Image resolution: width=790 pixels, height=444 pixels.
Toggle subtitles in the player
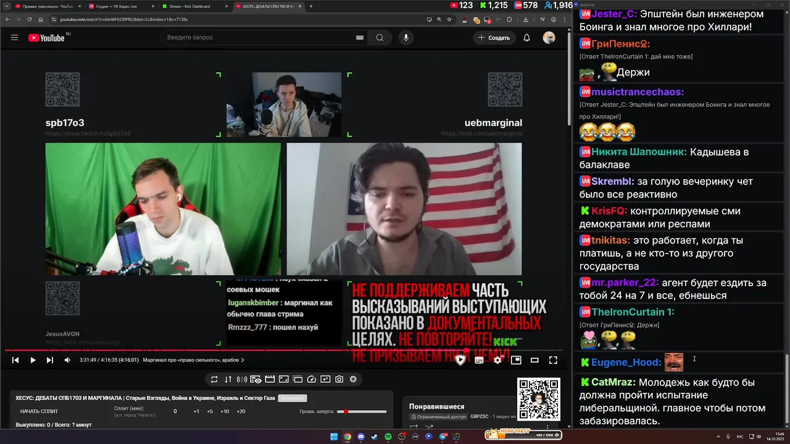(x=479, y=360)
